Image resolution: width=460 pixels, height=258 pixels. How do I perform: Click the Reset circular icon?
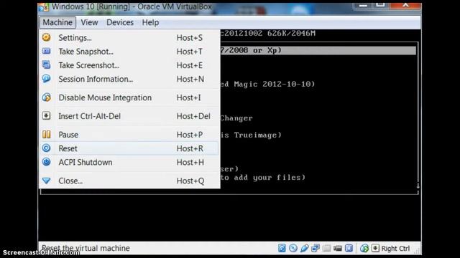(46, 148)
